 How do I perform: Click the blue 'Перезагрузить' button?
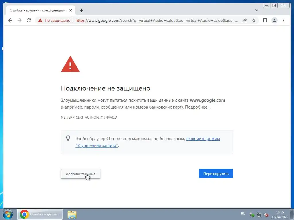point(216,174)
